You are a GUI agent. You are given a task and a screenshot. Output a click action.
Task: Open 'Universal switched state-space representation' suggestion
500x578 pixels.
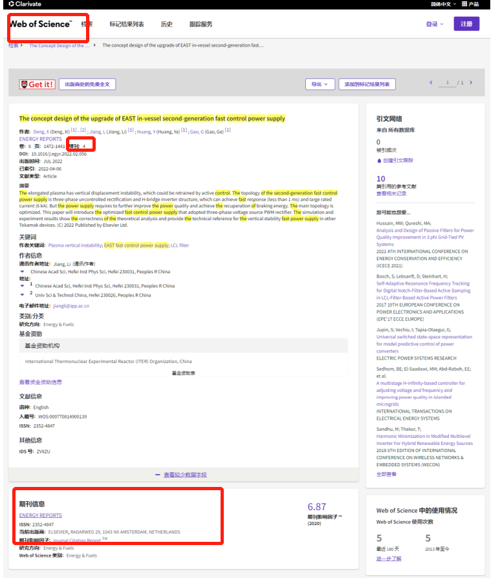(424, 344)
